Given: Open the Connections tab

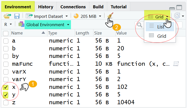Looking at the screenshot, I should pyautogui.click(x=73, y=7).
